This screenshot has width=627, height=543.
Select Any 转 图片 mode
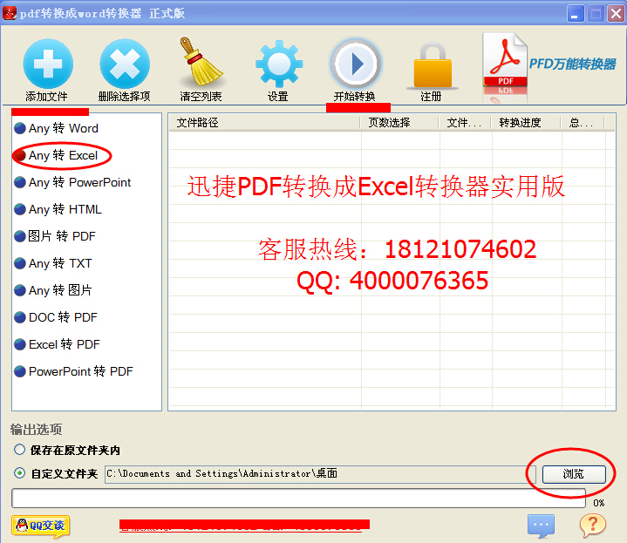[53, 290]
